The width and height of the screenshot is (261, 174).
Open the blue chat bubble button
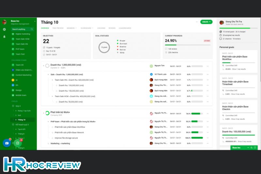point(7,143)
